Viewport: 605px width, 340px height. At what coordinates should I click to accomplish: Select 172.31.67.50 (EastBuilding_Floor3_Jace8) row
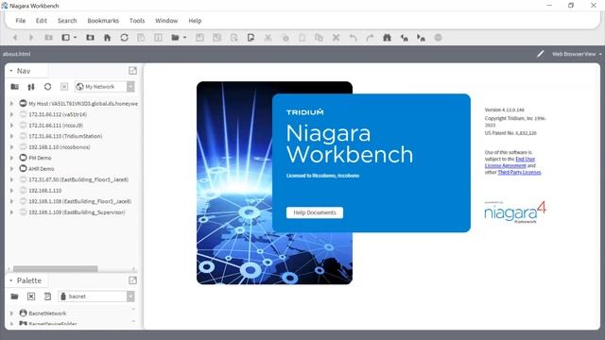(x=78, y=179)
